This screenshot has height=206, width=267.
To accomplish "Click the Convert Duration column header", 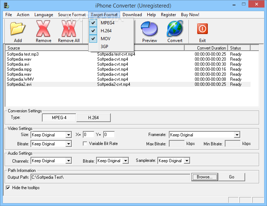I will tap(206, 48).
